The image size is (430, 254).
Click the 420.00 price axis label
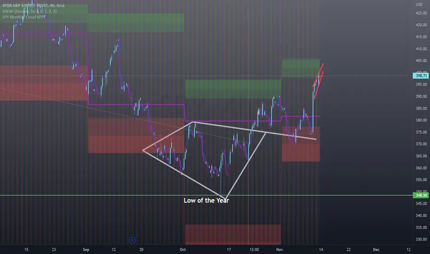(x=421, y=25)
